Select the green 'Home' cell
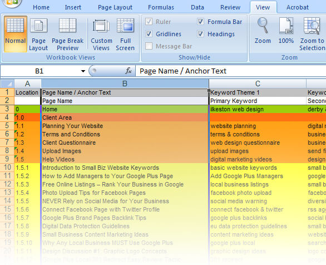 [x=125, y=109]
